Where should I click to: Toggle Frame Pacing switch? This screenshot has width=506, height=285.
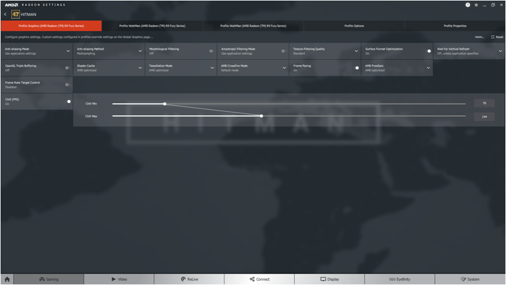[356, 68]
